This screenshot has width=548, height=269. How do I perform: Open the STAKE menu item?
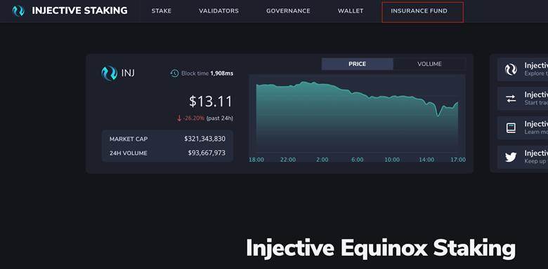[162, 11]
